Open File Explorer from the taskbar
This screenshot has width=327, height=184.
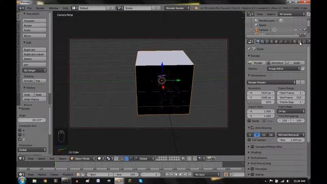34,181
